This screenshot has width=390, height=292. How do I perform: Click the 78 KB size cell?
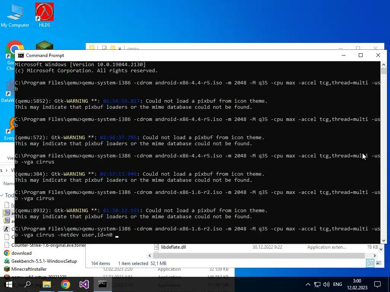click(372, 247)
